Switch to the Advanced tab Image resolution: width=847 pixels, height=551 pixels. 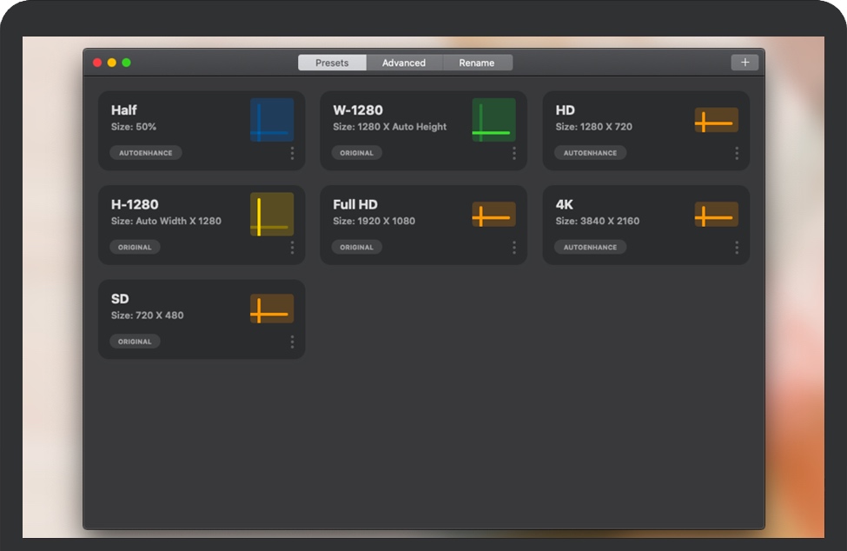coord(404,63)
